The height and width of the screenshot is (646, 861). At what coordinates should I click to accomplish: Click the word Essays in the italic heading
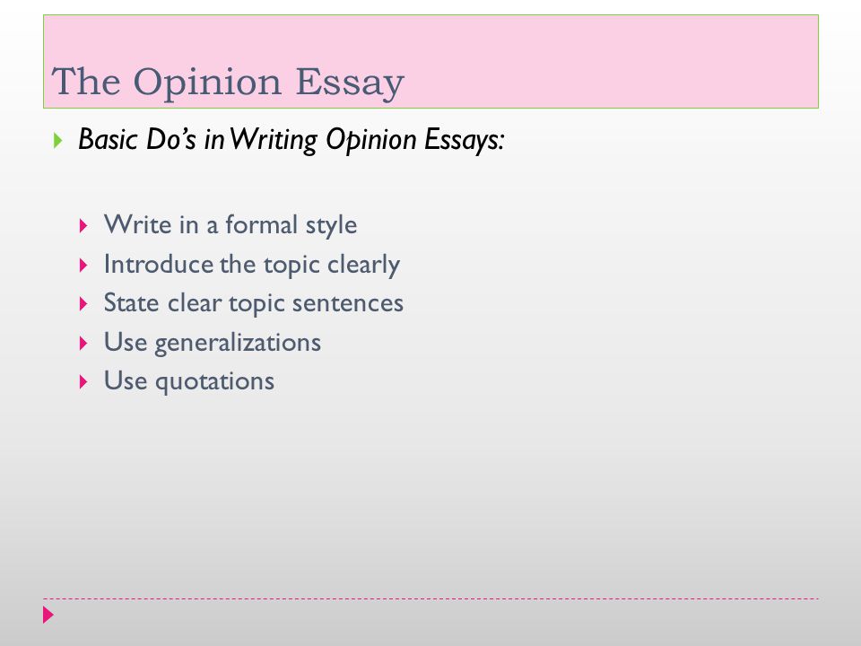coord(464,140)
